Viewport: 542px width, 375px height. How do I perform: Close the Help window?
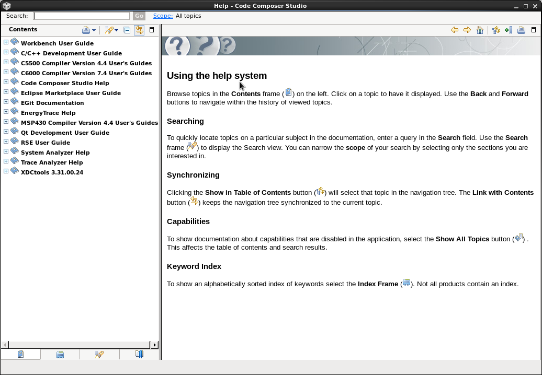coord(535,6)
